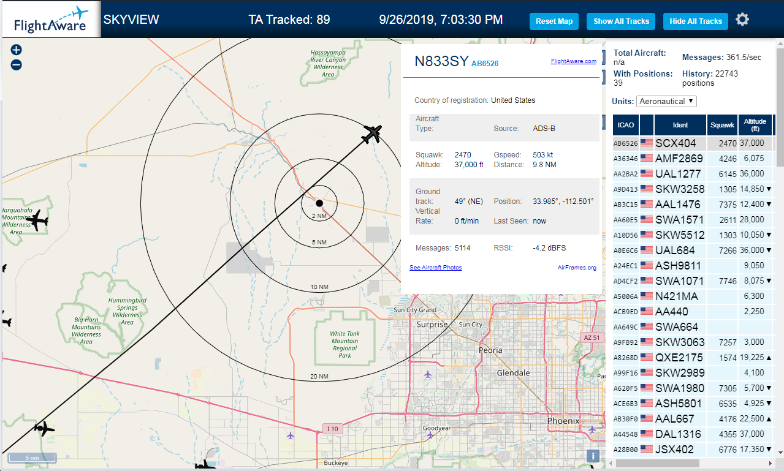Click ICAO code A36346

[626, 159]
